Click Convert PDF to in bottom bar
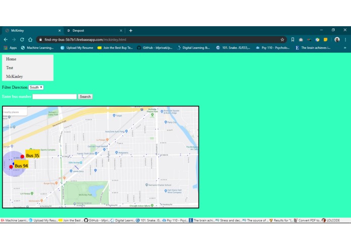351x249 pixels. click(308, 220)
